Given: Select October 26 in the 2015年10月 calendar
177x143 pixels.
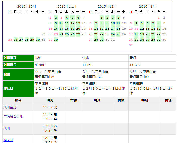Looking at the screenshot, I should pos(16,40).
